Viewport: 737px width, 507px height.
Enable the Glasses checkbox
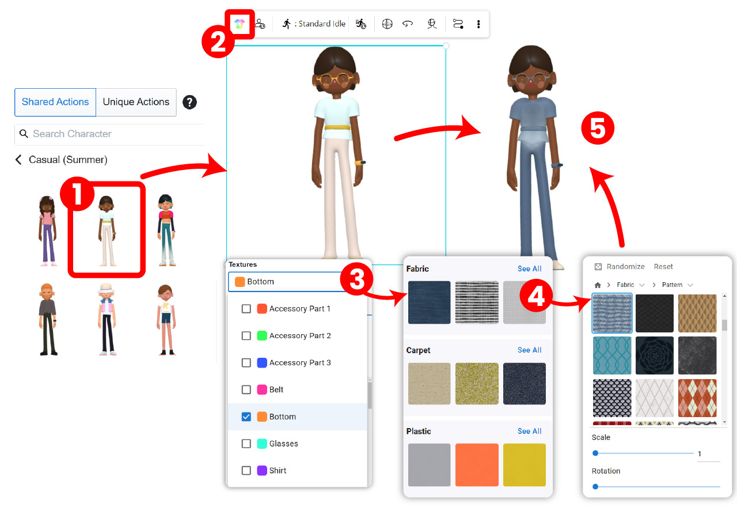coord(246,444)
